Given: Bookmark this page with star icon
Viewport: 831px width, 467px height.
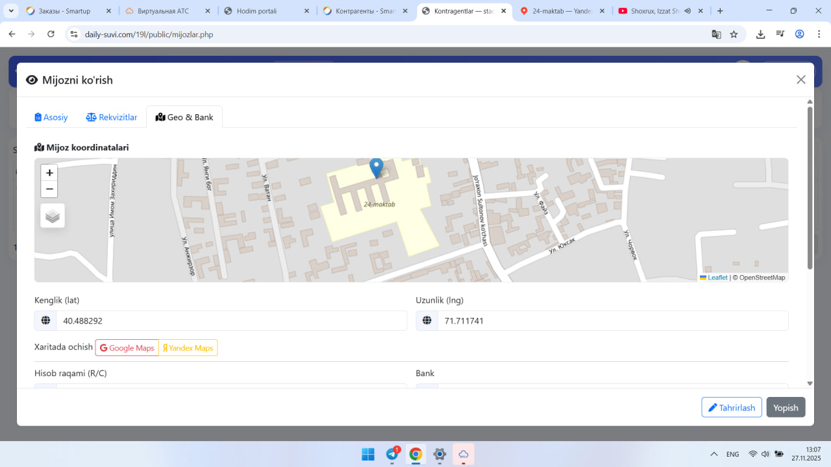Looking at the screenshot, I should tap(734, 34).
